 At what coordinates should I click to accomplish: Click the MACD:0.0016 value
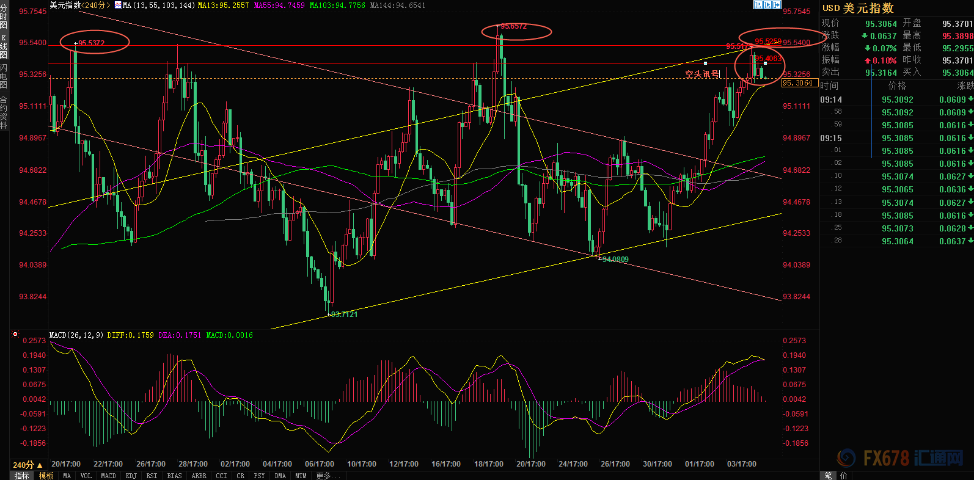tap(229, 335)
